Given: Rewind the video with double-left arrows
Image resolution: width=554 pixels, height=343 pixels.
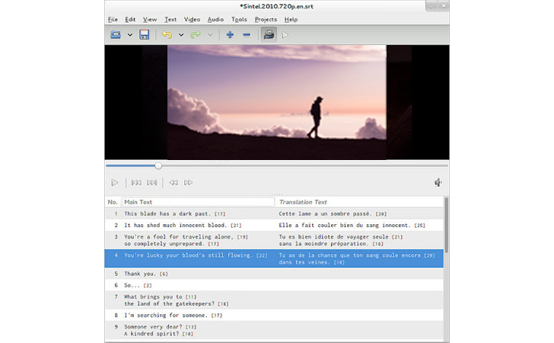Looking at the screenshot, I should click(x=174, y=183).
